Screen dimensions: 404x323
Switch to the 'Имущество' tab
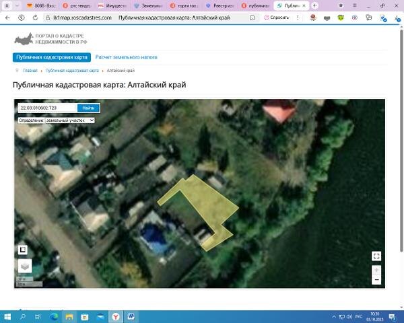pyautogui.click(x=112, y=5)
